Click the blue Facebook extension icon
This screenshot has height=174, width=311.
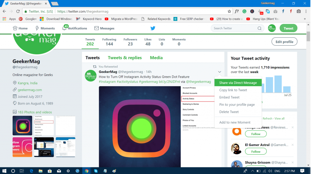[283, 12]
